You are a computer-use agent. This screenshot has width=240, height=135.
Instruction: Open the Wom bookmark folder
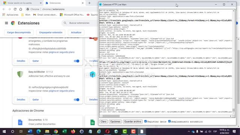[26, 15]
